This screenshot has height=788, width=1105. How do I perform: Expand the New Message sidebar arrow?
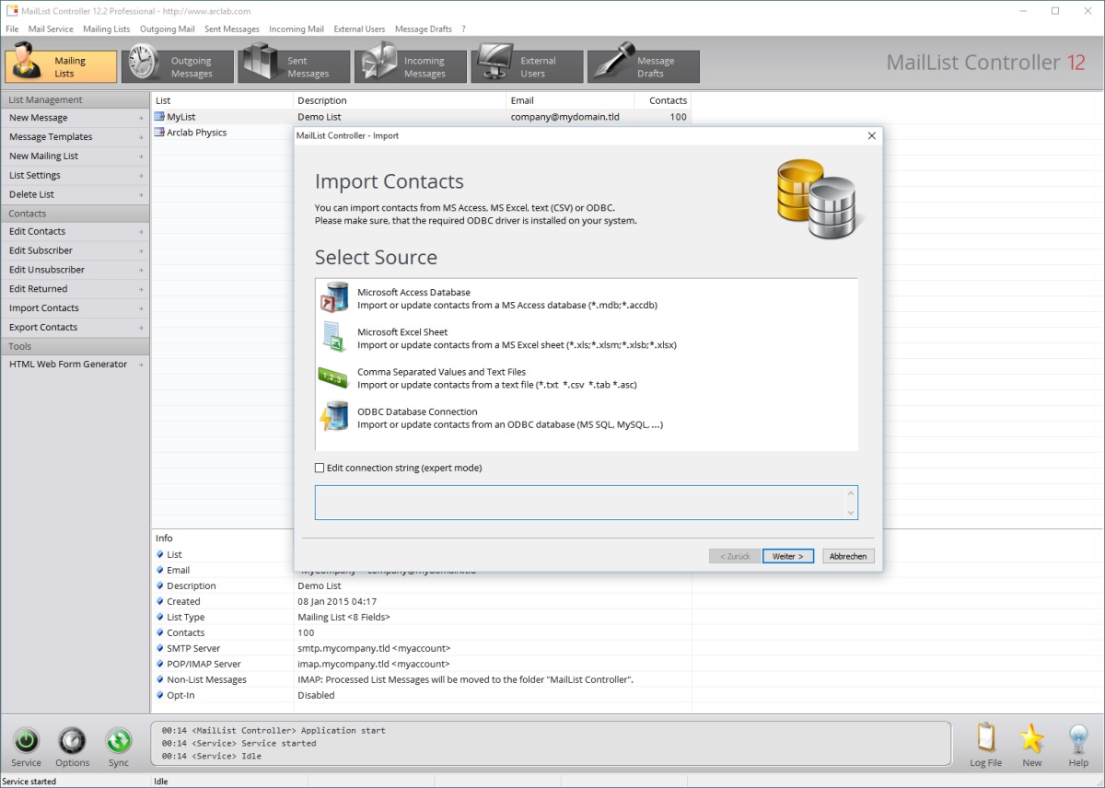[x=141, y=118]
